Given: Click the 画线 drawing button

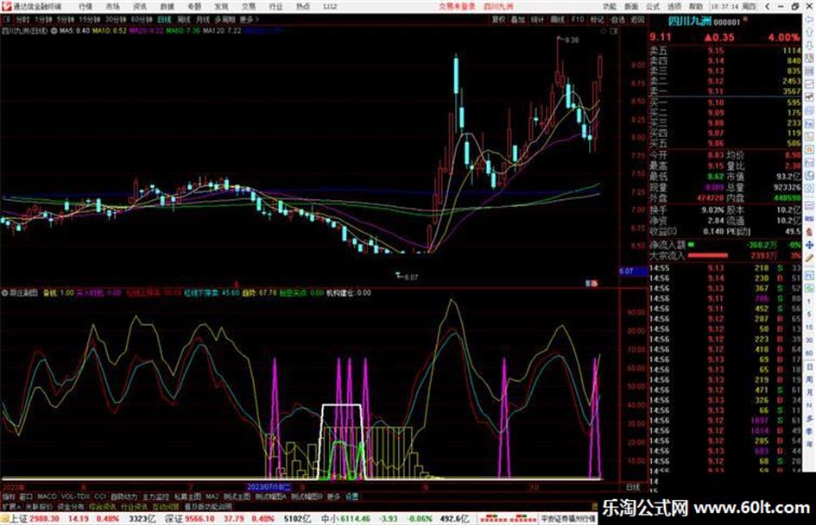Looking at the screenshot, I should tap(557, 19).
